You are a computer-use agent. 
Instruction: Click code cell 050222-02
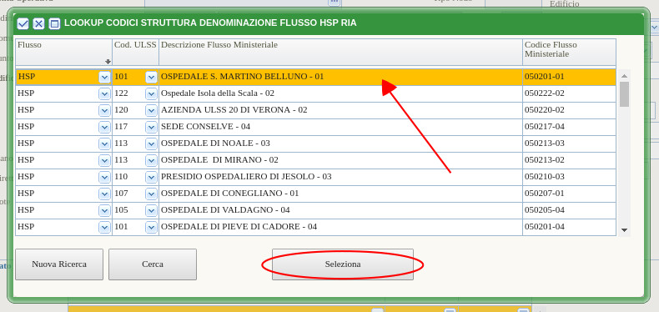[569, 93]
